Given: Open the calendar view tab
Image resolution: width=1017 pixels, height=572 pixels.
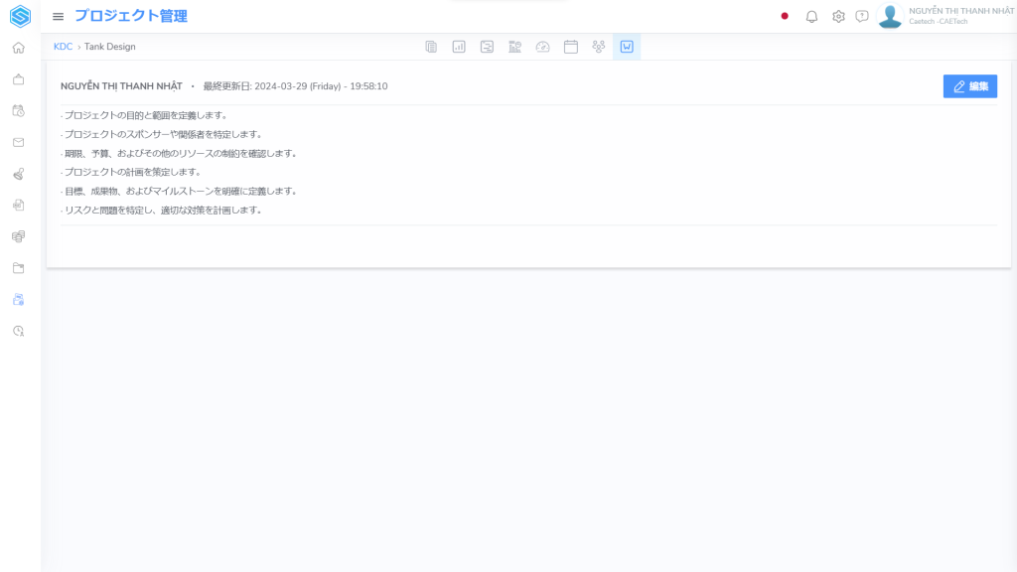Looking at the screenshot, I should 570,47.
